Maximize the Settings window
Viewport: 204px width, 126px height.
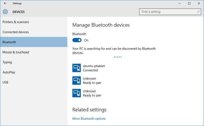(189, 3)
